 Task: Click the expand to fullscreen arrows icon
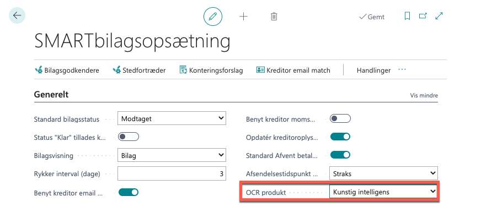pyautogui.click(x=439, y=16)
